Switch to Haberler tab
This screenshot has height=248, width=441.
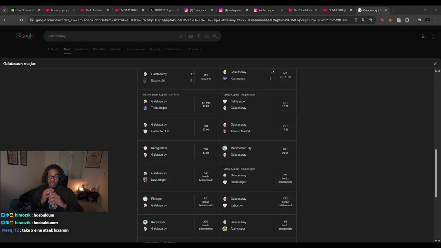click(82, 49)
